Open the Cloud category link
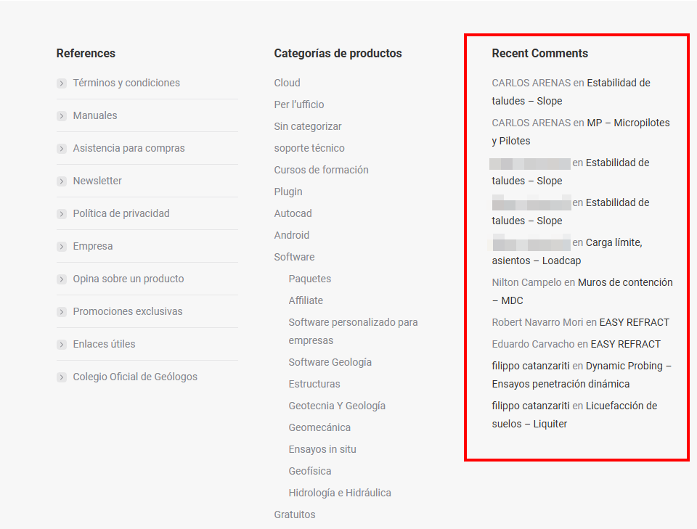This screenshot has height=529, width=697. [x=287, y=82]
